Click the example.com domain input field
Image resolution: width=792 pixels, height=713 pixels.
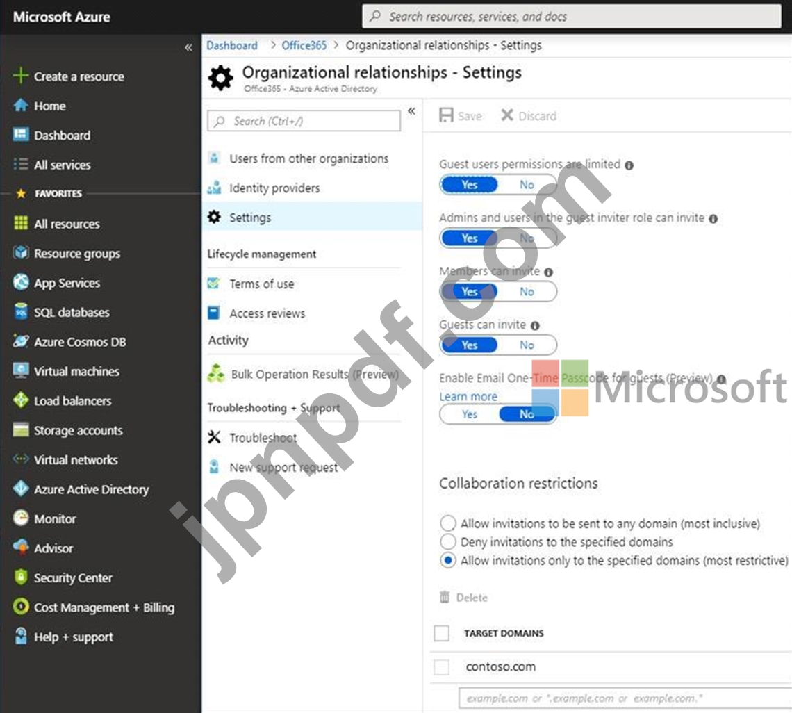coord(625,698)
